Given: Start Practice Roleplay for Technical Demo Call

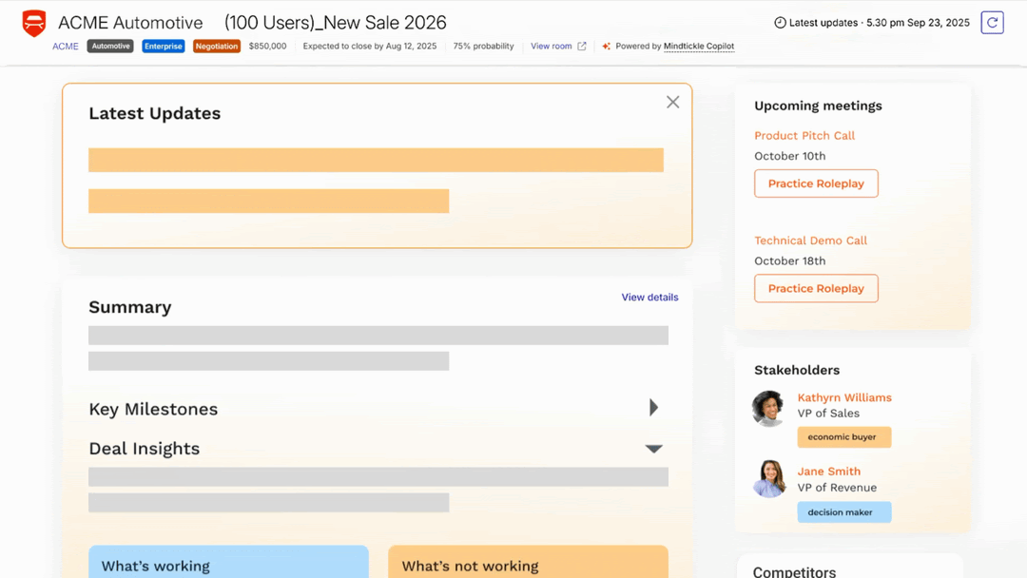Looking at the screenshot, I should (x=816, y=288).
